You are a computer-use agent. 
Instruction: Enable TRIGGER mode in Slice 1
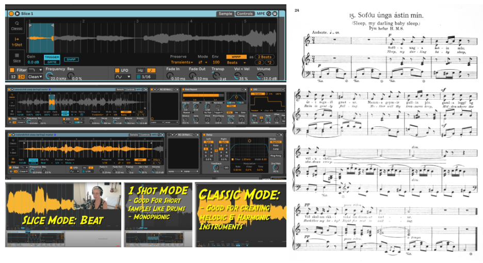click(52, 57)
